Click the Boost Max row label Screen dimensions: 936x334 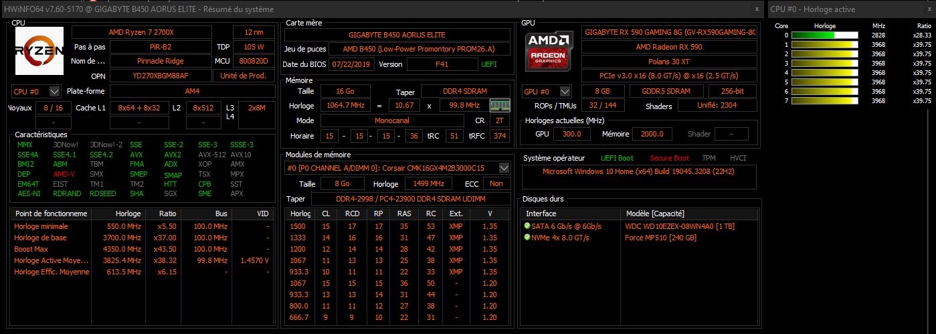(x=31, y=249)
